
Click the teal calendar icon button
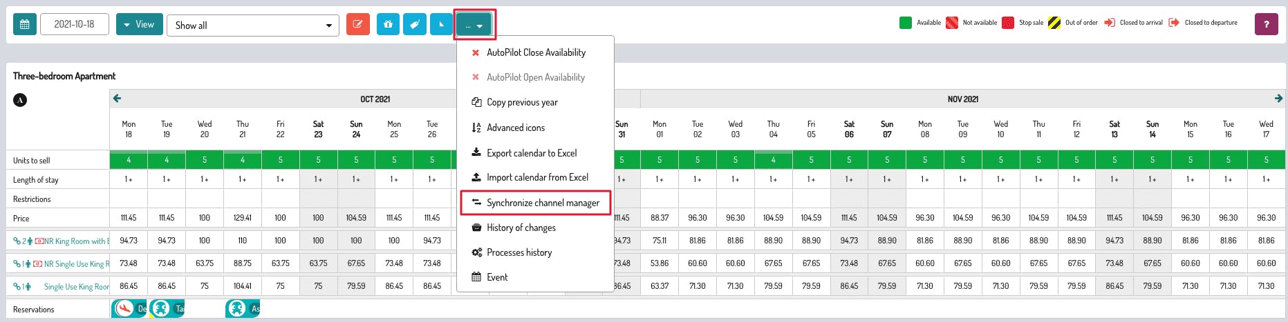click(x=25, y=24)
